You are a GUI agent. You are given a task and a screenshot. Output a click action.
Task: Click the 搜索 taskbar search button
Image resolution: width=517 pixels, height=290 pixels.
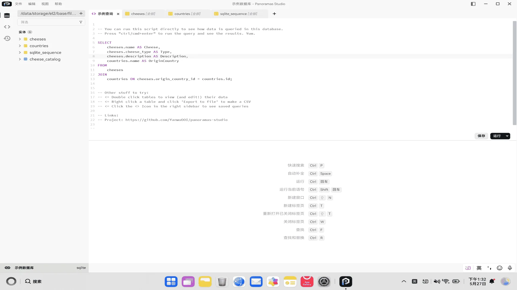pyautogui.click(x=33, y=281)
